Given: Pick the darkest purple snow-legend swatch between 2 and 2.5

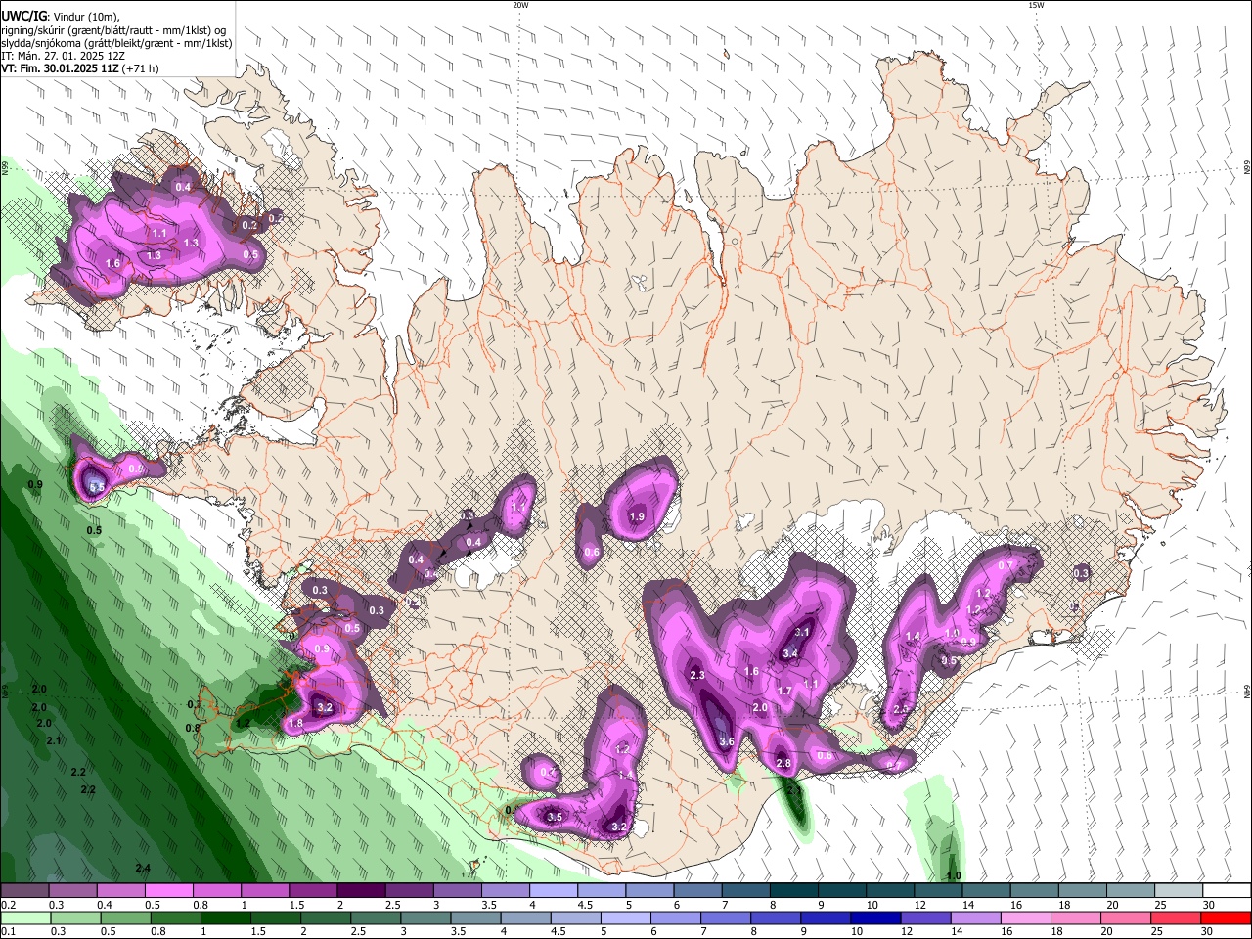Looking at the screenshot, I should 361,891.
